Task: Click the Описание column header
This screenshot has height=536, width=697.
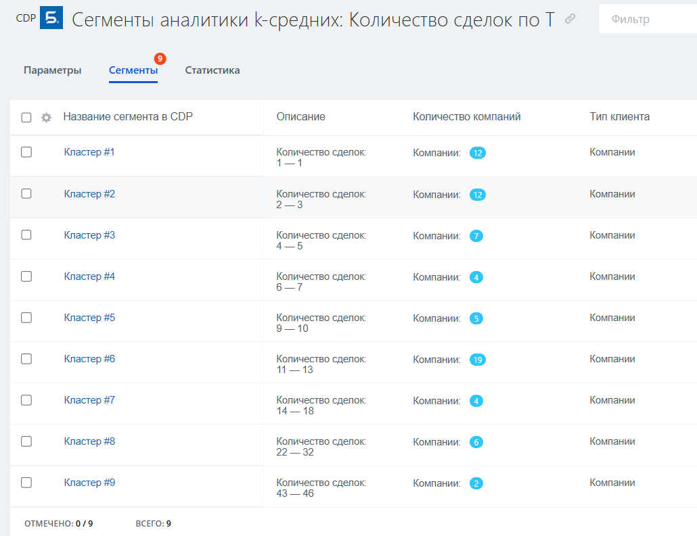Action: tap(301, 117)
